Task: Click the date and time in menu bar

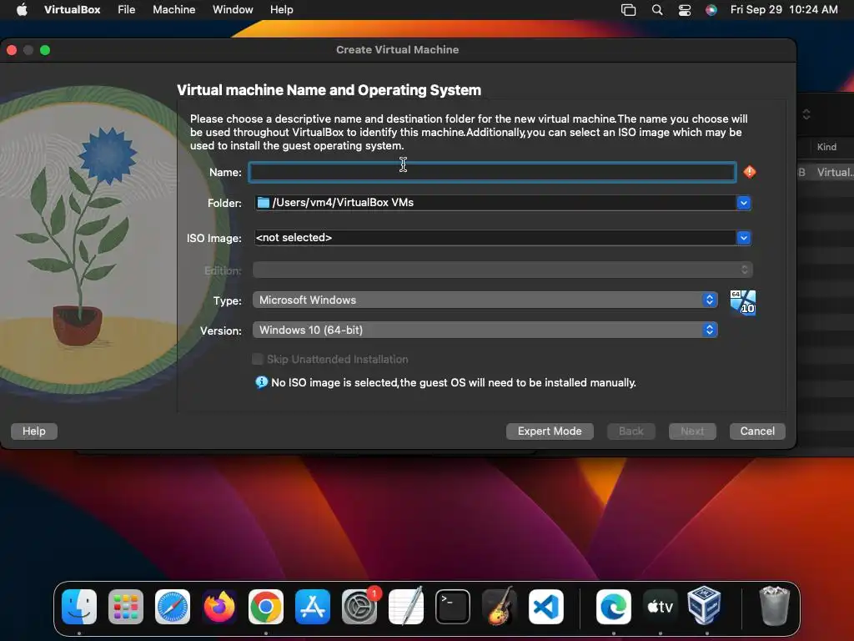Action: point(784,10)
